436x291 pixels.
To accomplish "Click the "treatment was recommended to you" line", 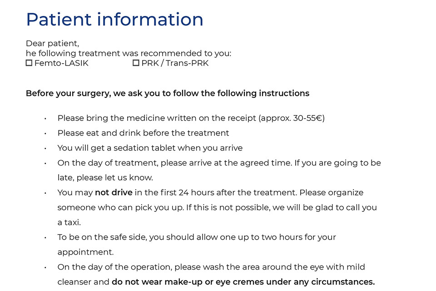I will point(129,54).
